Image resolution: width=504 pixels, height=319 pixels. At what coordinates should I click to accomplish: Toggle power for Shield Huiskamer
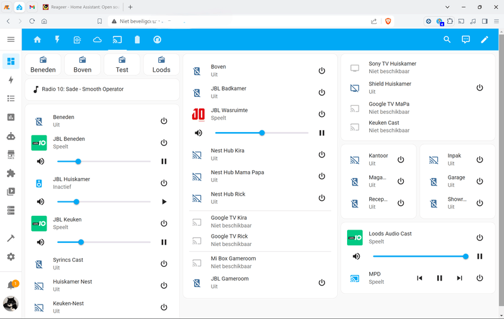(479, 87)
